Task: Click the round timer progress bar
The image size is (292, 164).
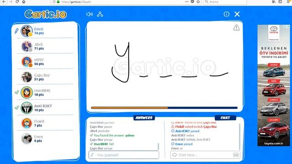Action: click(164, 108)
